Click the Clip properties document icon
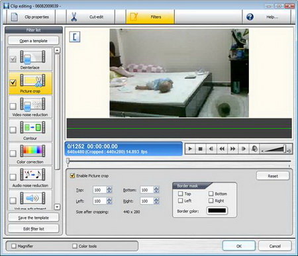This screenshot has width=298, height=256. click(15, 17)
